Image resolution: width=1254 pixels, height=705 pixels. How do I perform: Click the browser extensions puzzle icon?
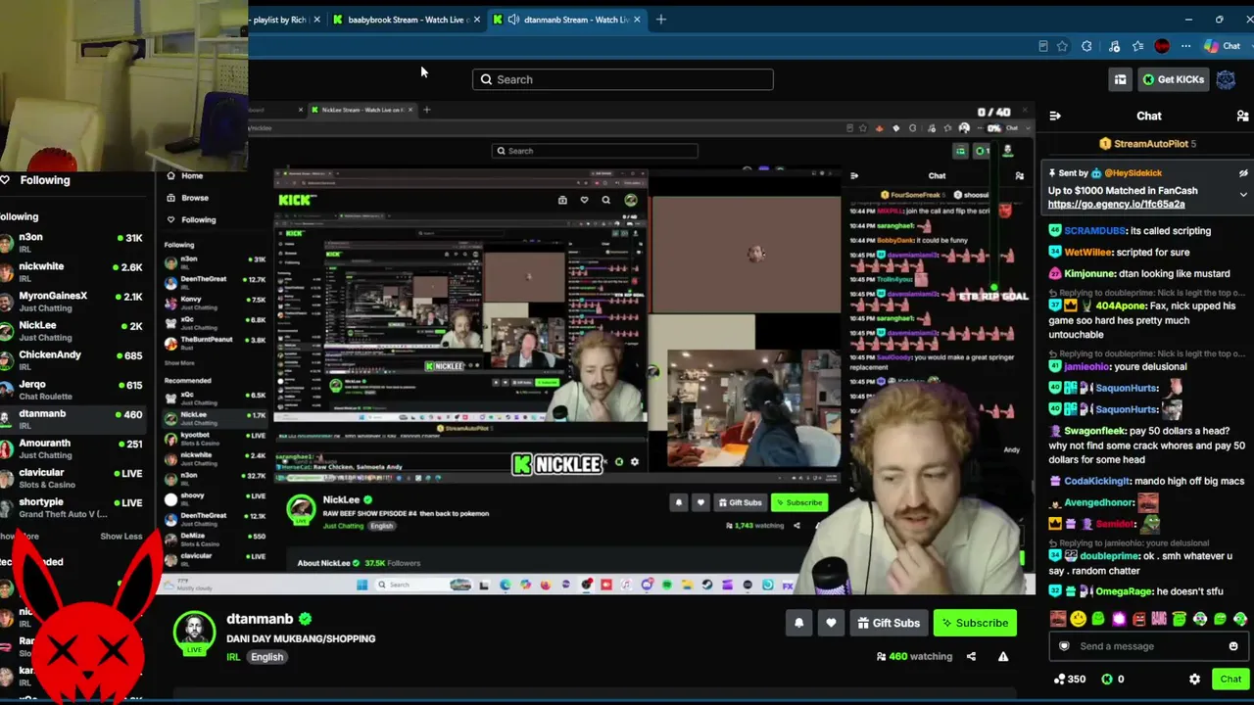pyautogui.click(x=1086, y=46)
